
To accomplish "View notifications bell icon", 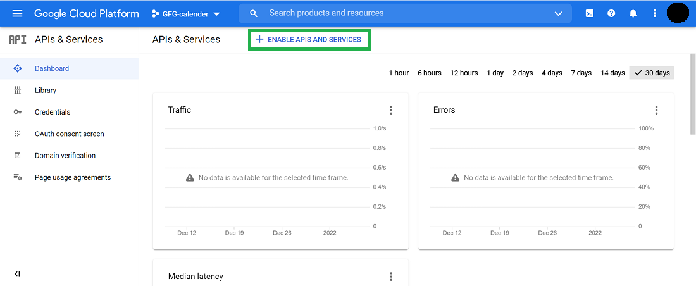I will pos(633,13).
